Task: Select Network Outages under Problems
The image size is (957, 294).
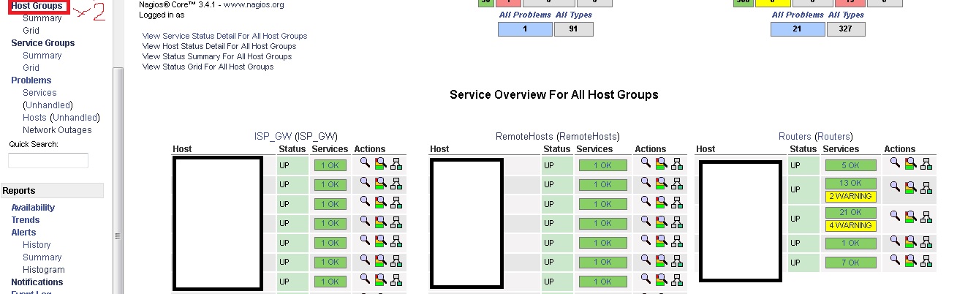Action: [57, 130]
